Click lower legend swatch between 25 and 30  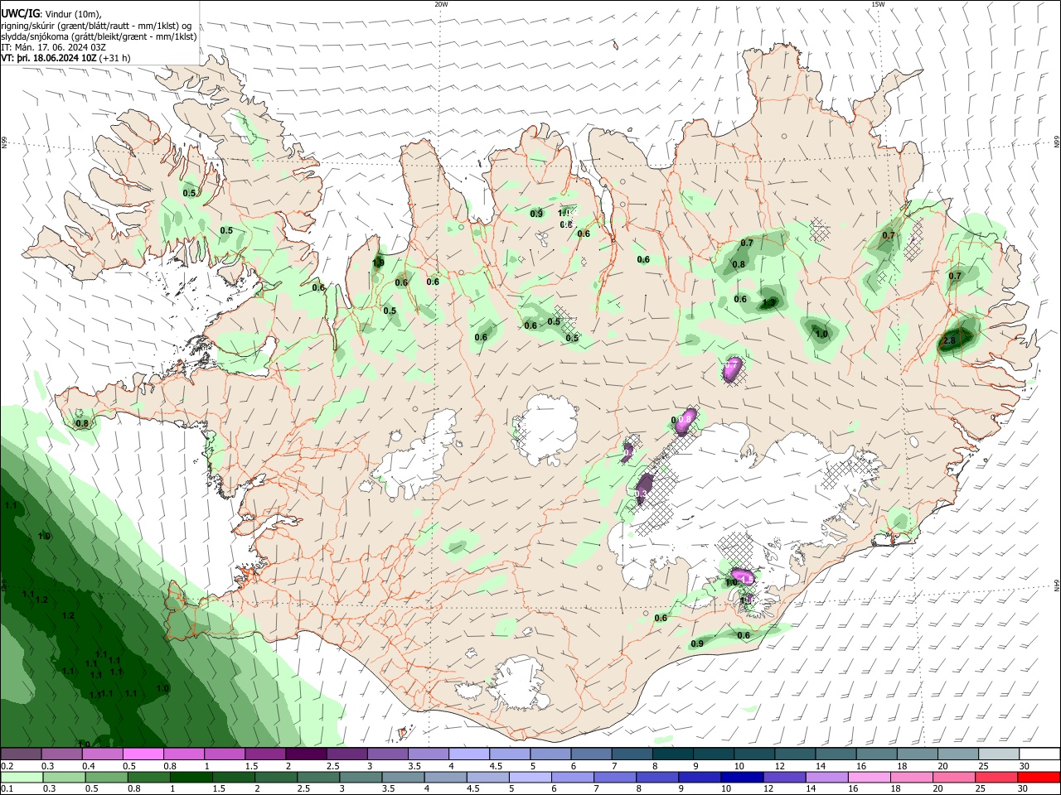(x=997, y=778)
